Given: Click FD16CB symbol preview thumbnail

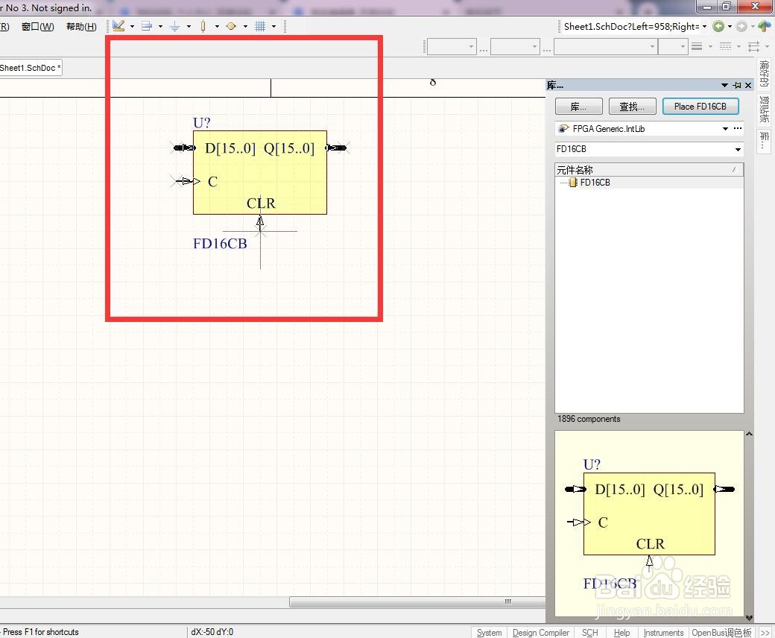Looking at the screenshot, I should coord(649,524).
